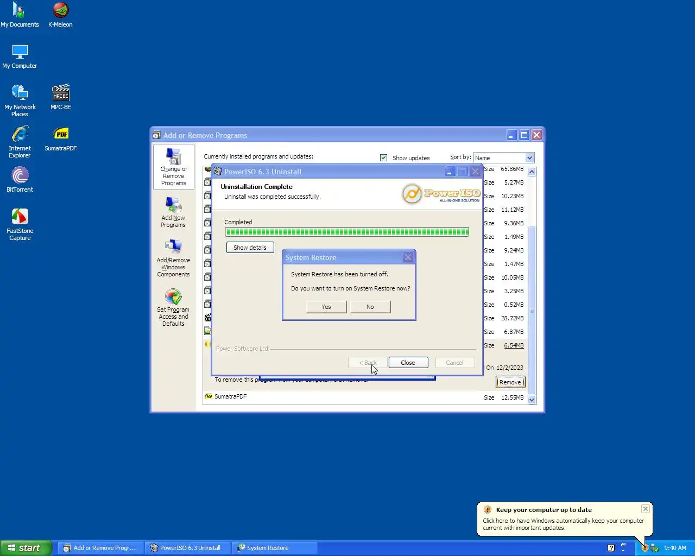Click the 9:40 AM taskbar clock
Viewport: 695px width, 556px height.
click(x=675, y=548)
